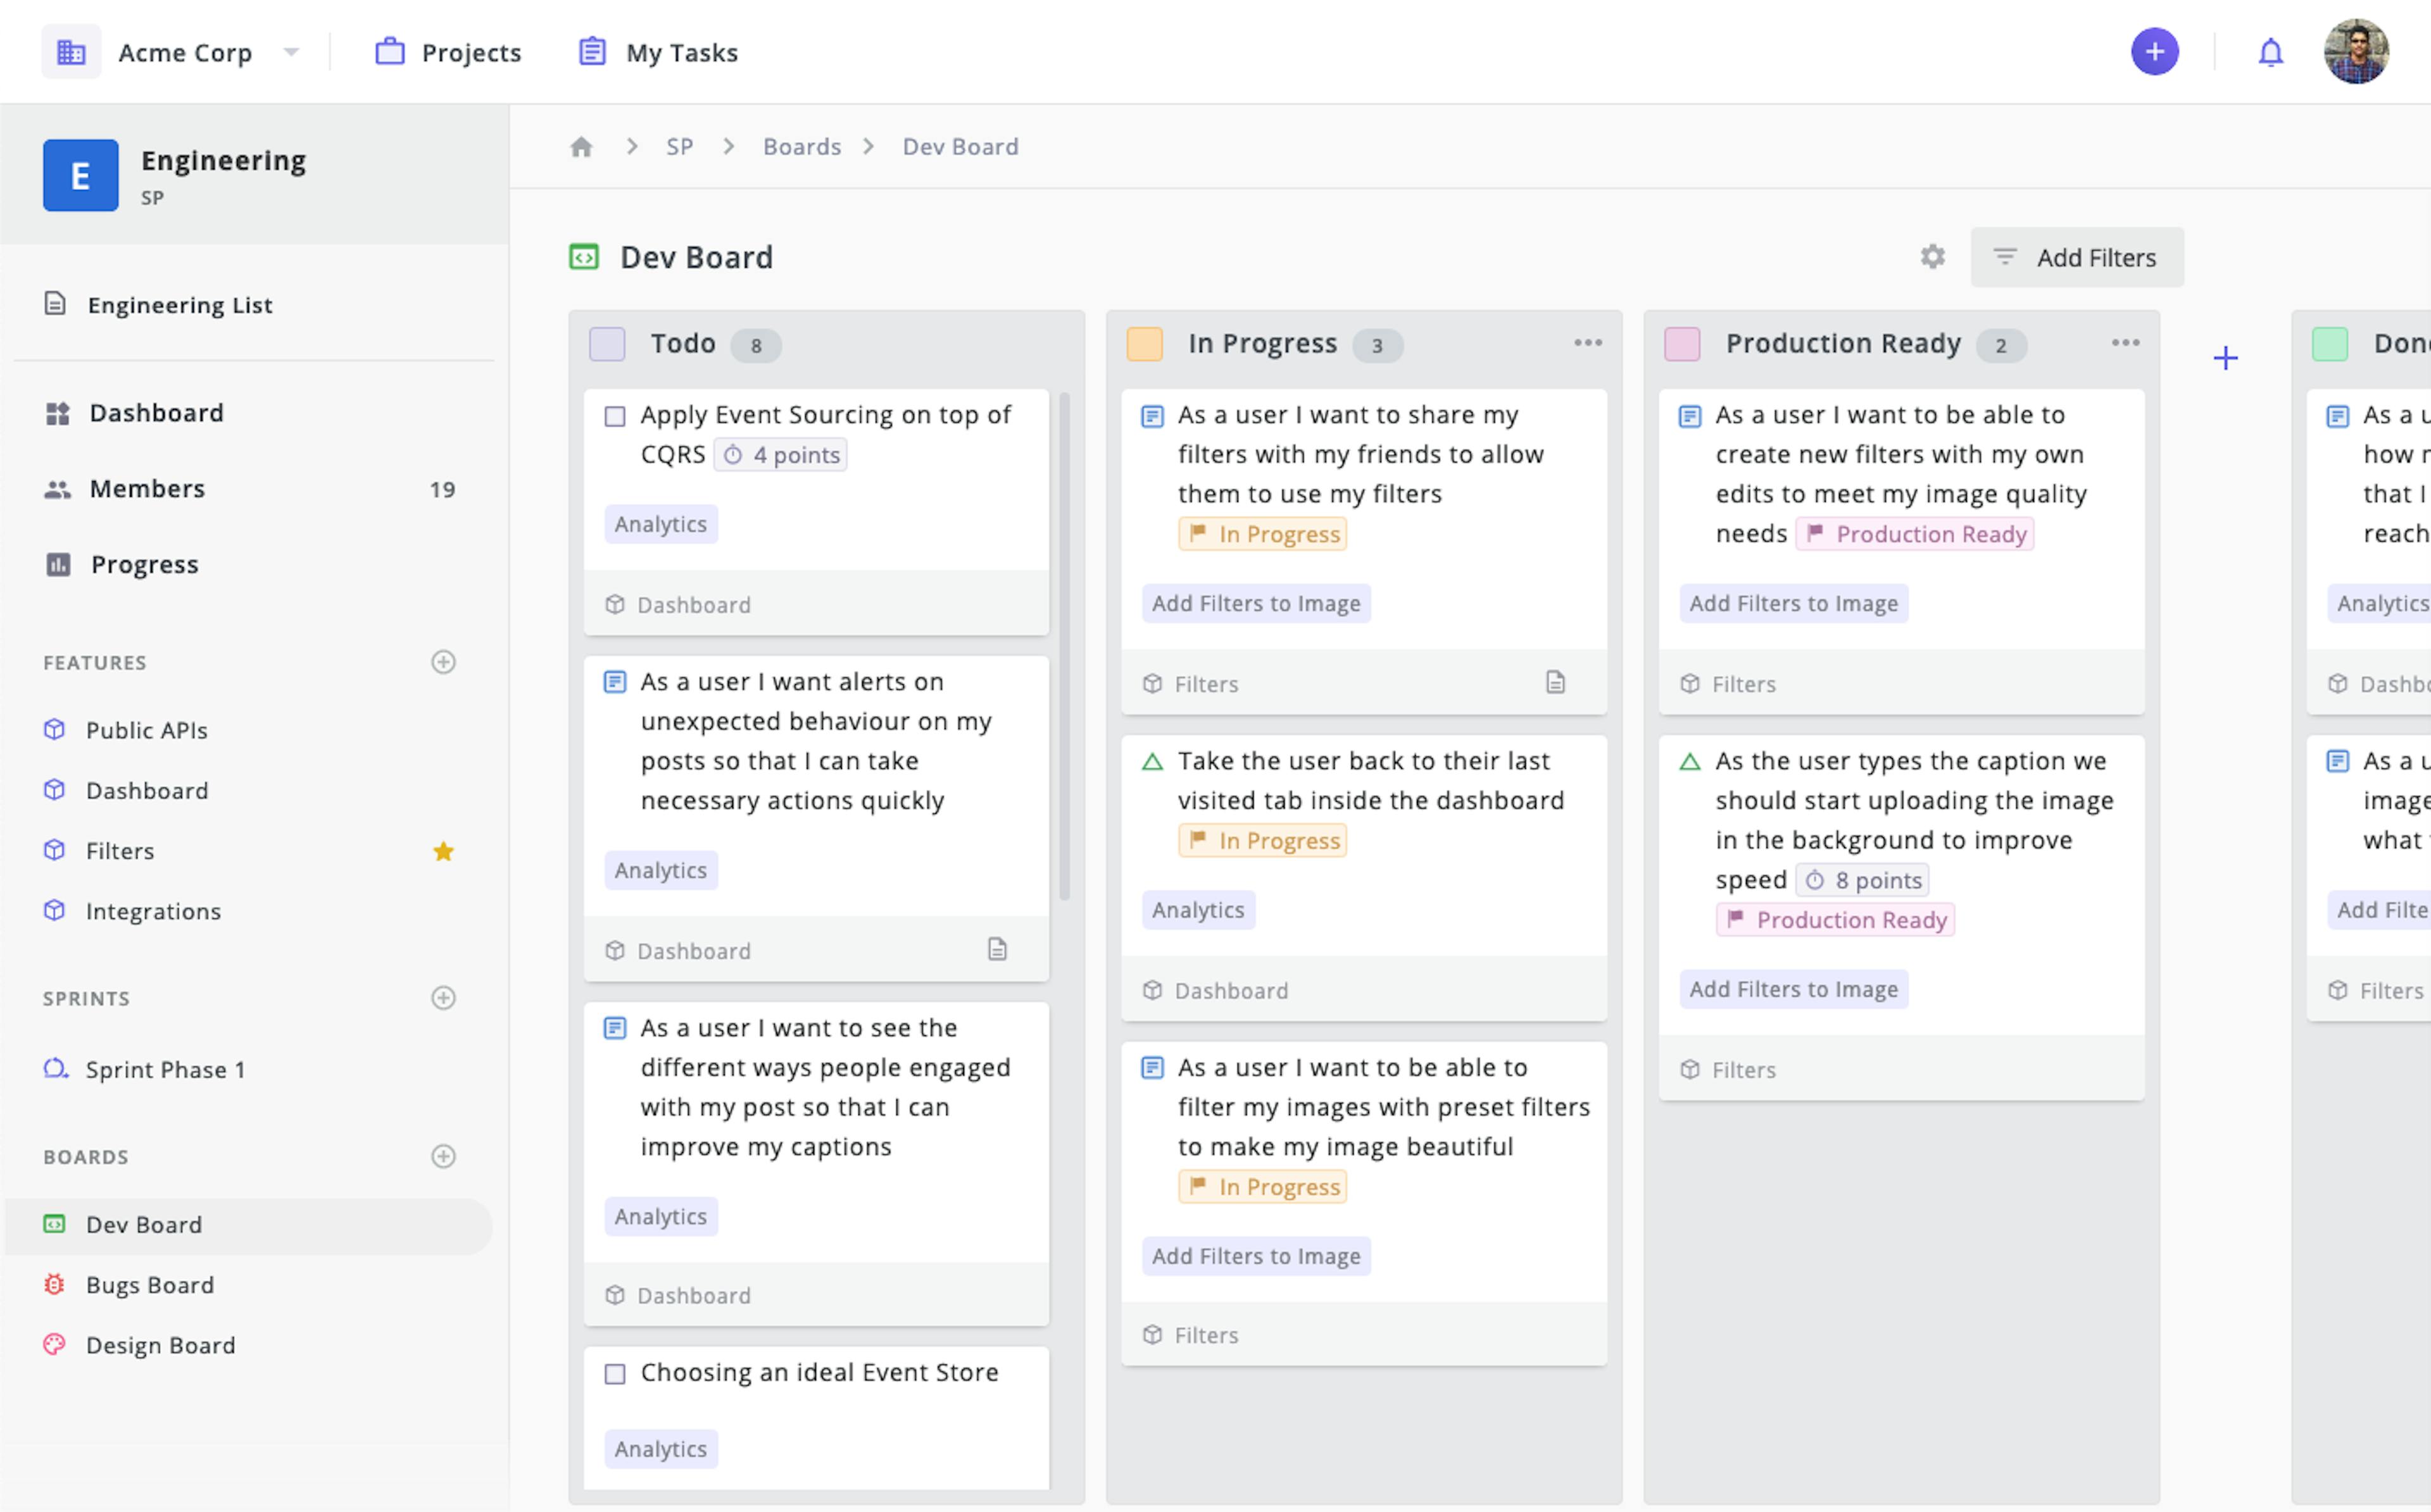Click the Dev Board breadcrumb text
This screenshot has width=2431, height=1512.
960,147
